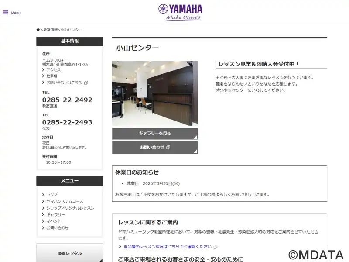This screenshot has height=262, width=349.
Task: Expand the 楽器レンタル panel
Action: (70, 253)
